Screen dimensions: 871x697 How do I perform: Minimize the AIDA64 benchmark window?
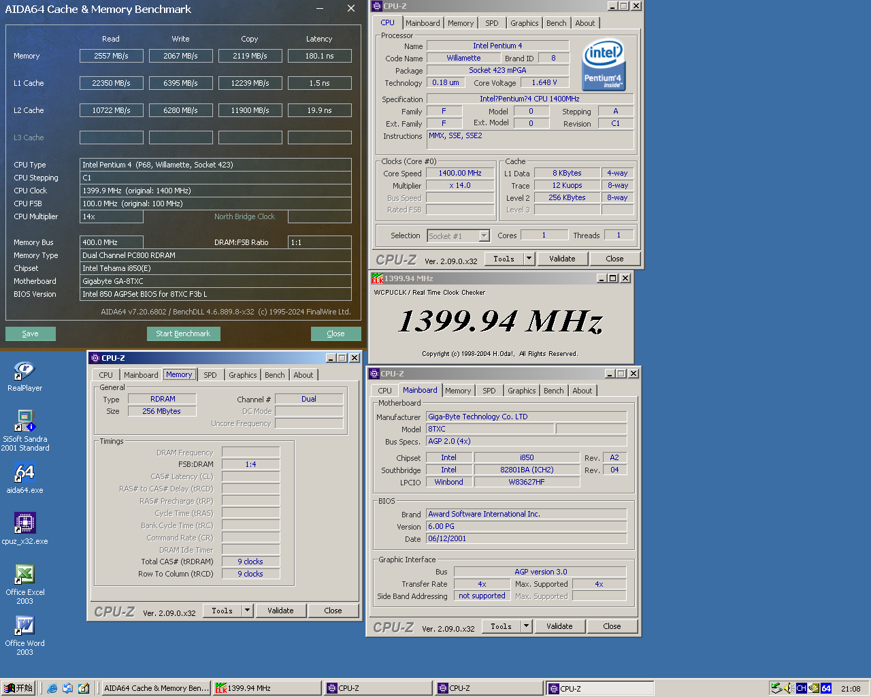coord(321,9)
